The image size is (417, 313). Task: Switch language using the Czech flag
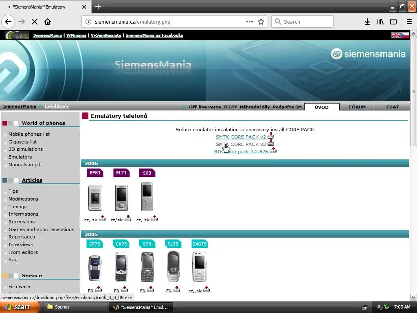pyautogui.click(x=405, y=35)
